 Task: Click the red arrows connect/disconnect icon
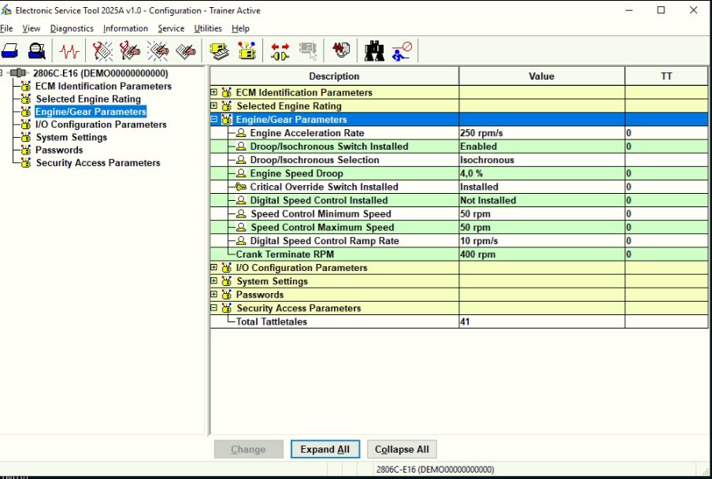(x=280, y=51)
